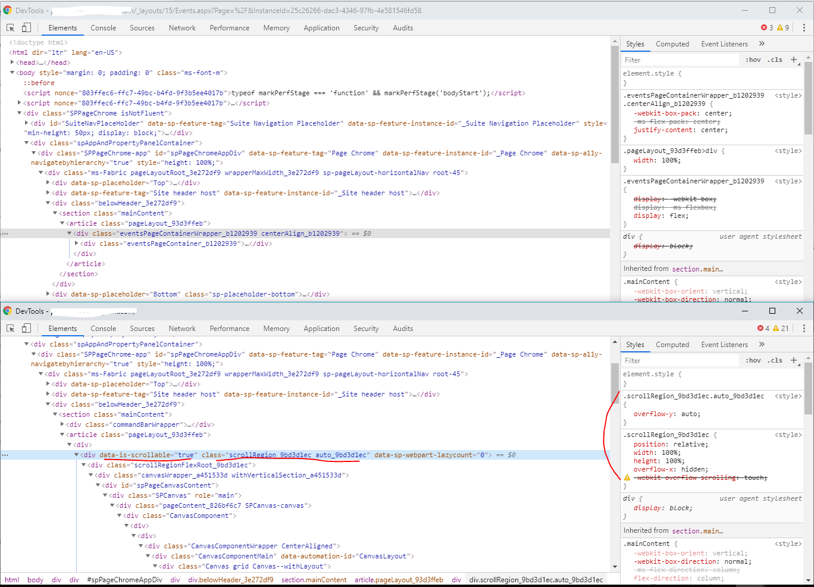Collapse the body element in top DOM tree

pos(12,73)
